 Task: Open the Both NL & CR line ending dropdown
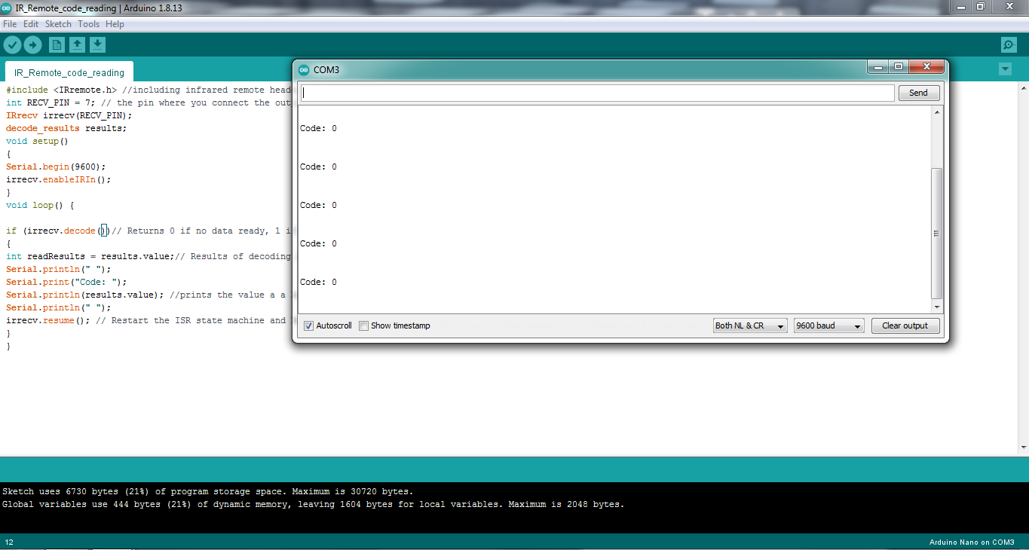click(750, 326)
